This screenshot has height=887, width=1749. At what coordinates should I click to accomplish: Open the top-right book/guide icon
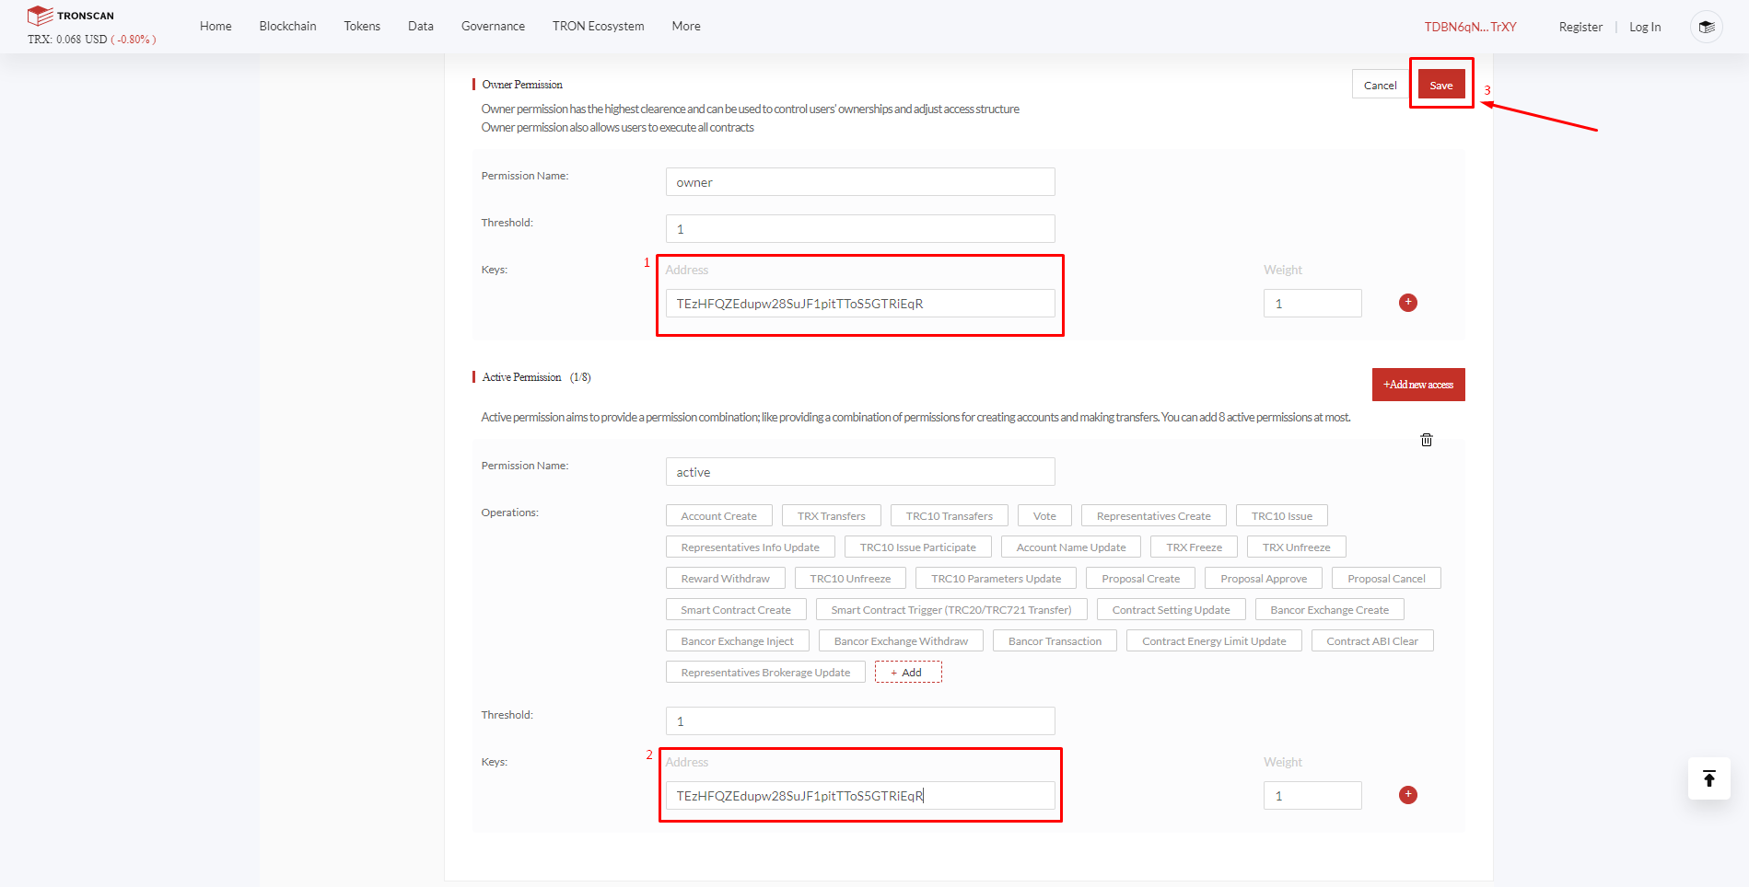tap(1707, 27)
